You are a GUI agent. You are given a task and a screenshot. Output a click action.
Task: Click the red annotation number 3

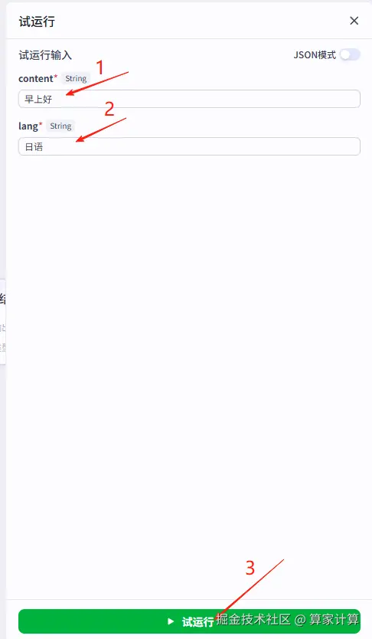click(x=250, y=568)
